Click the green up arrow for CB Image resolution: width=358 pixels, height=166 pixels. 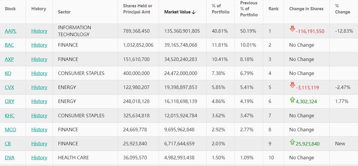(x=292, y=142)
